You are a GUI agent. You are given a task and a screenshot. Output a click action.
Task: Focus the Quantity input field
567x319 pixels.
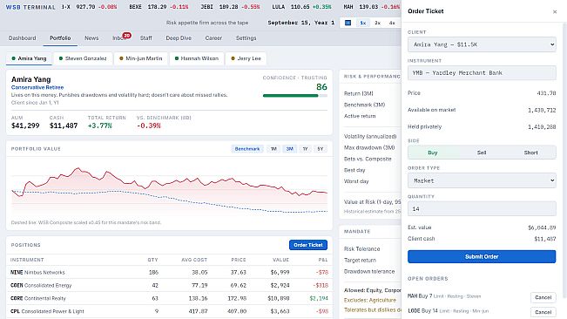click(482, 208)
